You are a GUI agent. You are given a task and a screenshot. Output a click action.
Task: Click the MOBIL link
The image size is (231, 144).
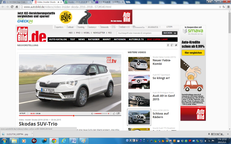pyautogui.click(x=87, y=33)
